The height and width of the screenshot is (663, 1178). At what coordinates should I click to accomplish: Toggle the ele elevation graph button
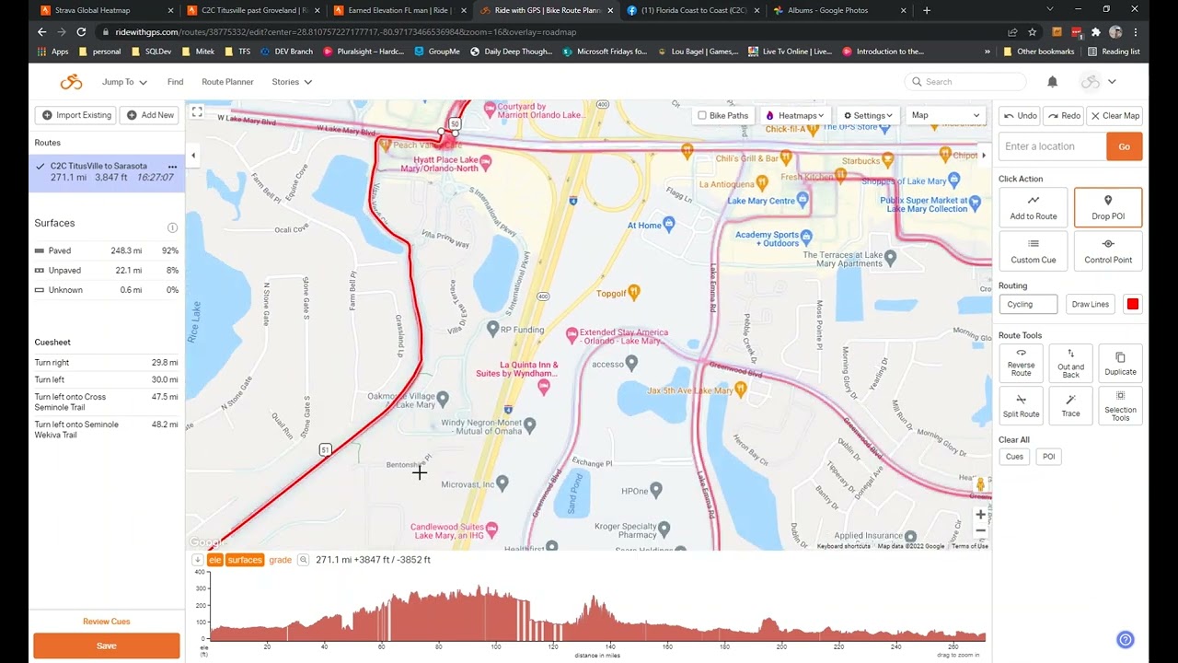(214, 560)
